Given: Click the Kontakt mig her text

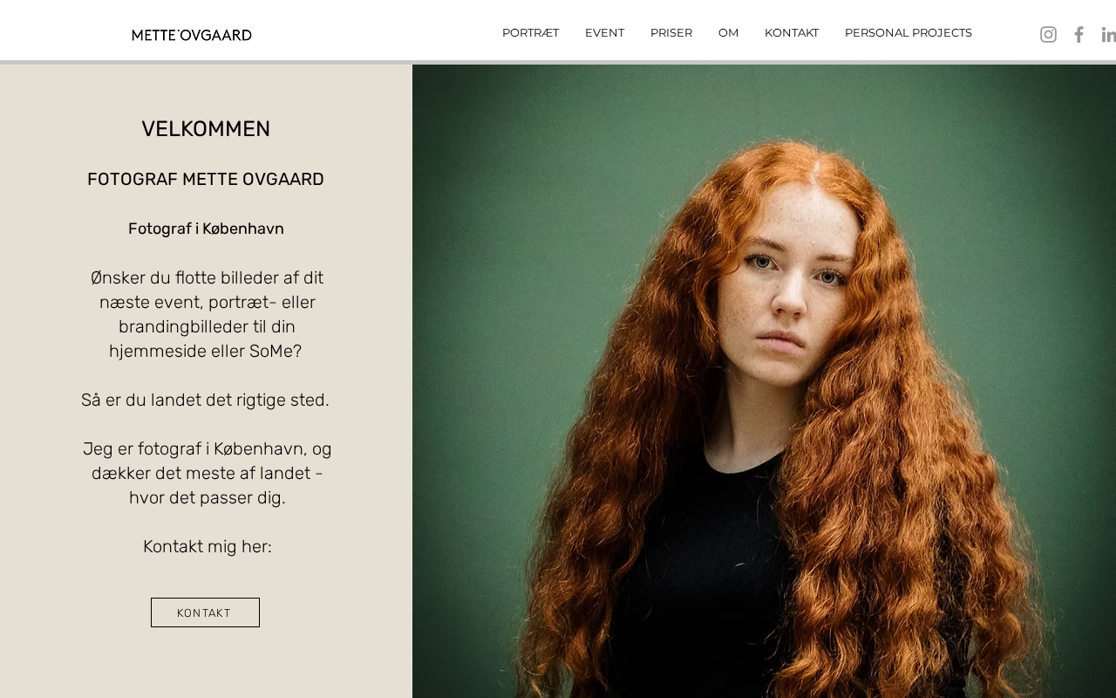Looking at the screenshot, I should [x=208, y=547].
